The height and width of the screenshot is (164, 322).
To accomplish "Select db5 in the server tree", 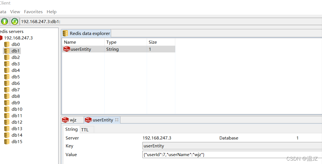I will 16,77.
